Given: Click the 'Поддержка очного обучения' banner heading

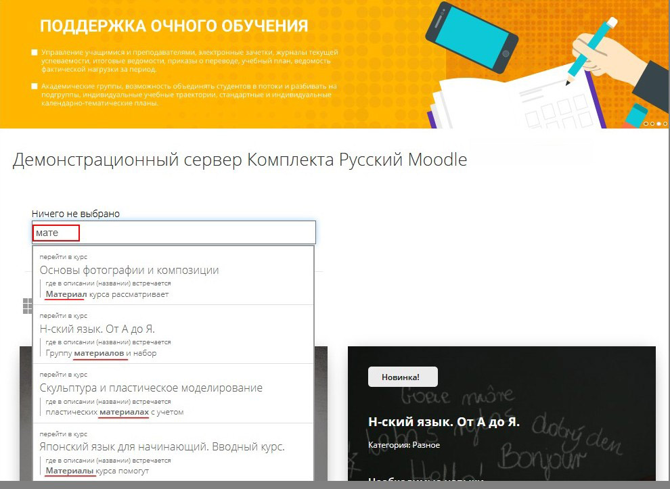Looking at the screenshot, I should click(174, 26).
